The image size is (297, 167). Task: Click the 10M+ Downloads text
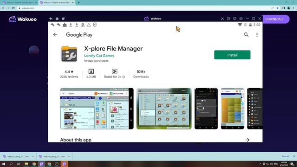(141, 74)
